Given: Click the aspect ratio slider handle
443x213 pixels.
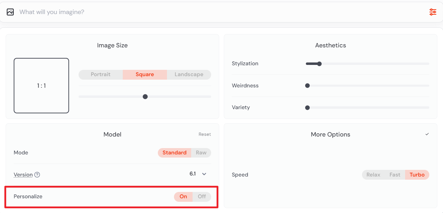Looking at the screenshot, I should pyautogui.click(x=145, y=97).
